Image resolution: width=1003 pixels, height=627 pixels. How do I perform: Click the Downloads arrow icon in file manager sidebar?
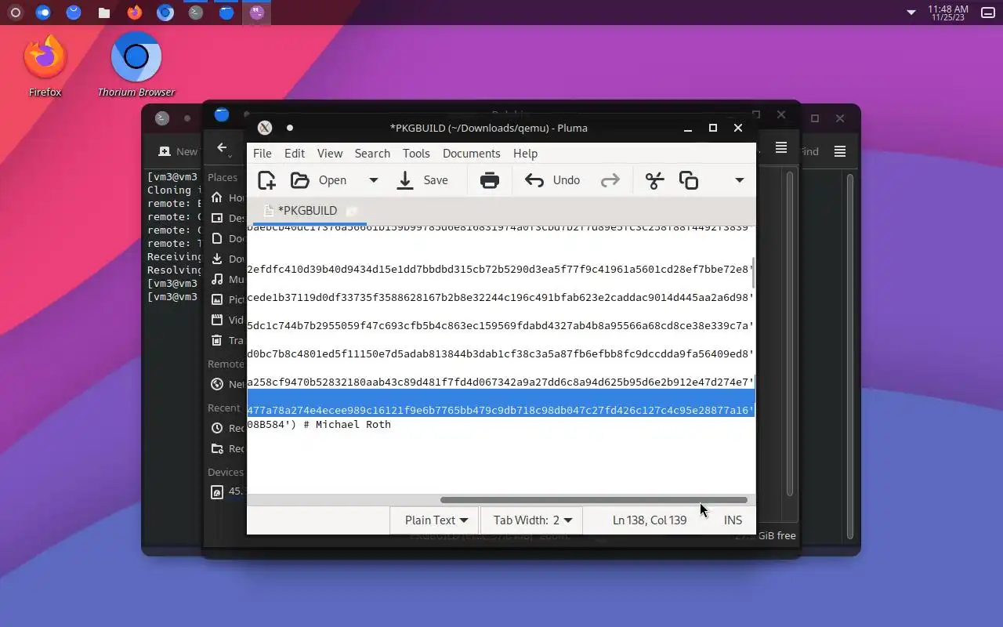tap(217, 259)
